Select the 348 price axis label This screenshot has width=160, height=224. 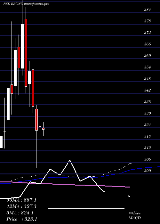pyautogui.click(x=147, y=79)
